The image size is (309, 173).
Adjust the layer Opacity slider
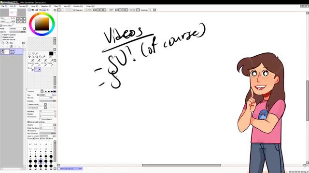[x=17, y=32]
